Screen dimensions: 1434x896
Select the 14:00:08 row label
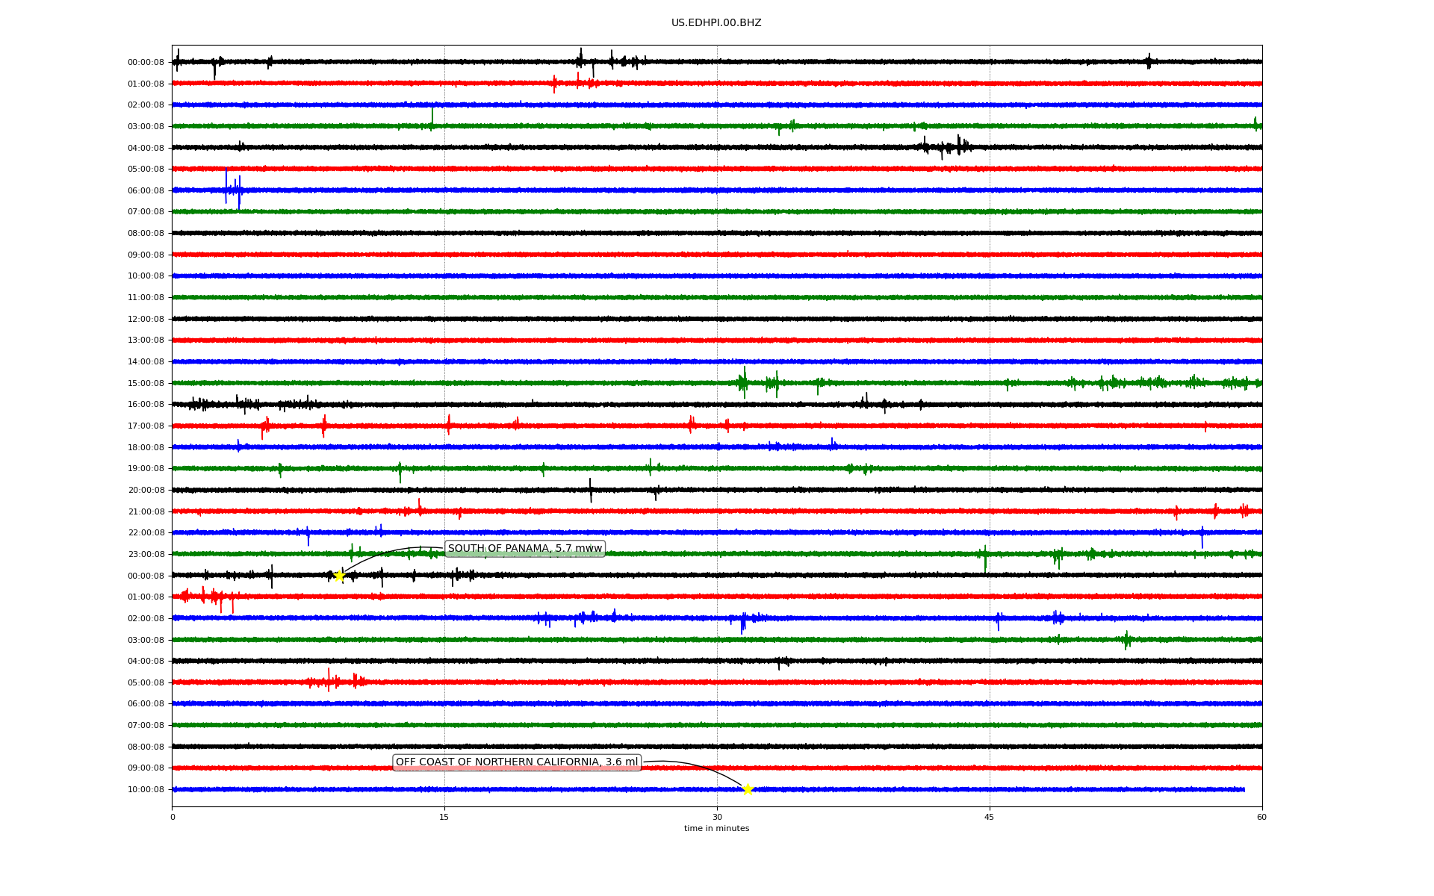[x=146, y=362]
